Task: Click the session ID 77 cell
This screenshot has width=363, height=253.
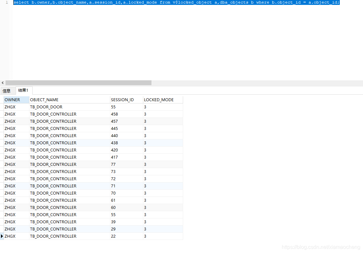Action: click(126, 164)
